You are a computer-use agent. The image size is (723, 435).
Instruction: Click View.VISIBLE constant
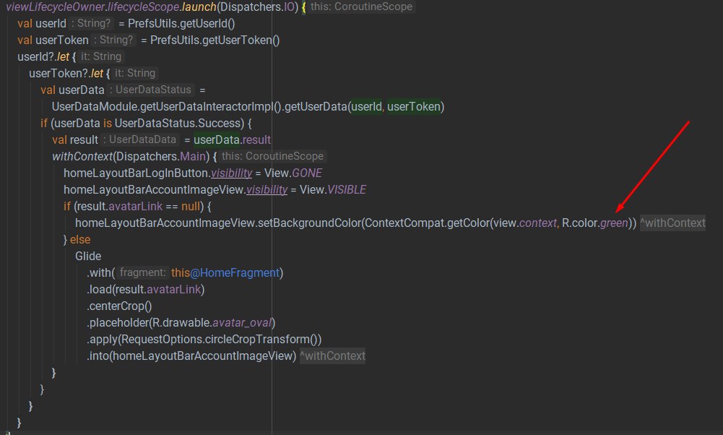[333, 189]
